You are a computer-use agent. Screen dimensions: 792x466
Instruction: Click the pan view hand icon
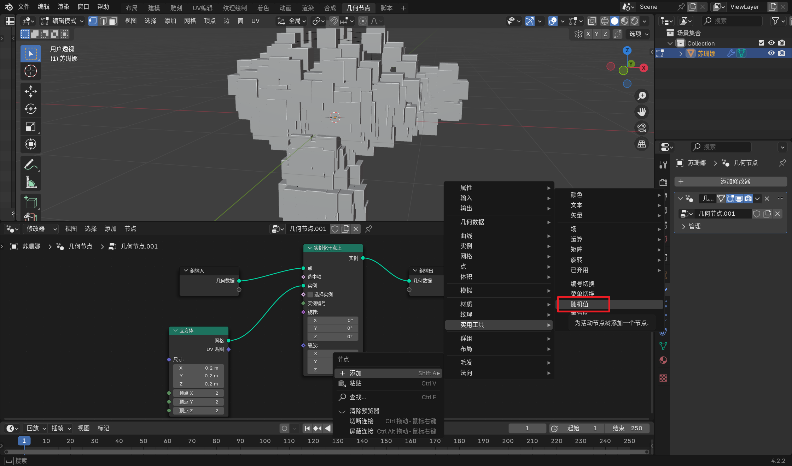click(x=641, y=112)
